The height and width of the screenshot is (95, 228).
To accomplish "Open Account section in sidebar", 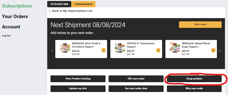I will [11, 27].
